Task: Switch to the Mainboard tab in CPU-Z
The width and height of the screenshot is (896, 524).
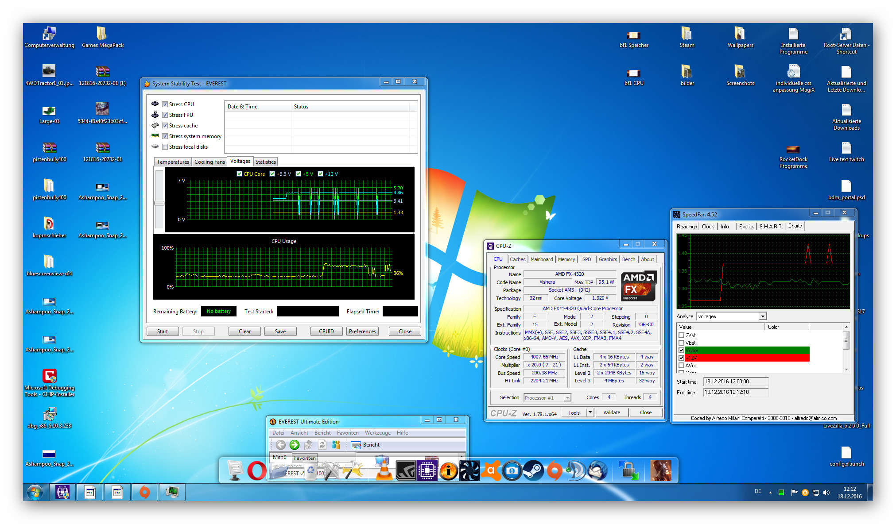Action: [542, 259]
